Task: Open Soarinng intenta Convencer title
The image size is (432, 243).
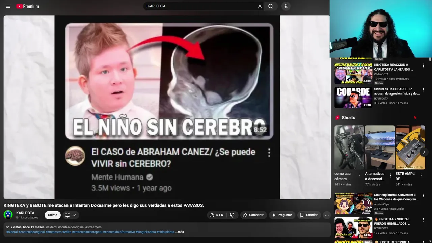Action: pyautogui.click(x=396, y=197)
